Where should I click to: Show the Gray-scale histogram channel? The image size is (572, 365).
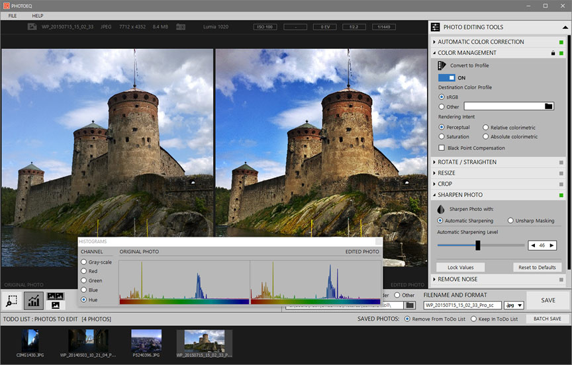tap(83, 262)
